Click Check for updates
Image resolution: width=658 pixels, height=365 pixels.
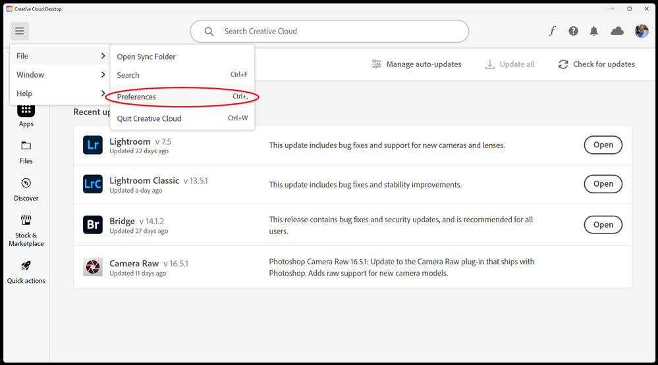[x=596, y=64]
